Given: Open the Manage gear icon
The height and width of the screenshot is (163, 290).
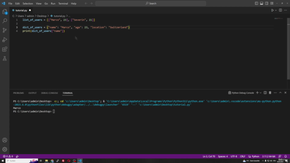Looking at the screenshot, I should point(5,149).
